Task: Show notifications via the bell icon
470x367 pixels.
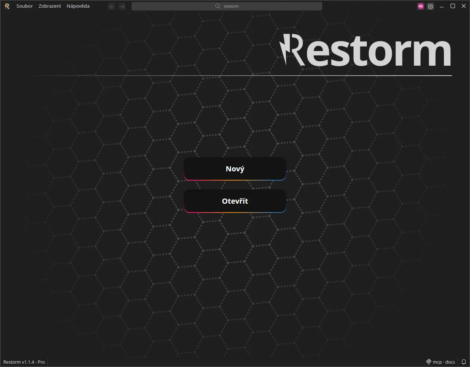Action: [464, 362]
